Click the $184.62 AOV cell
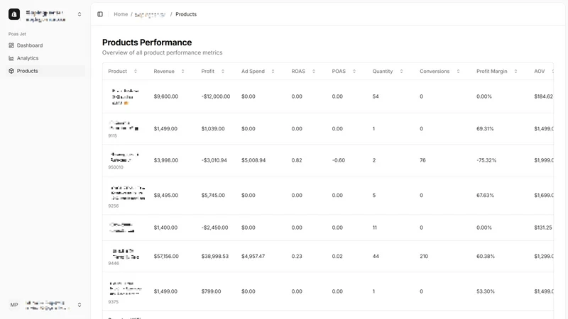Viewport: 568px width, 319px height. [543, 96]
